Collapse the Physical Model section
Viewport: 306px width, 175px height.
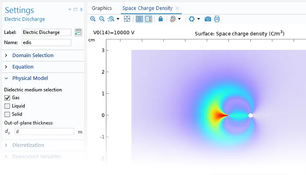(30, 78)
